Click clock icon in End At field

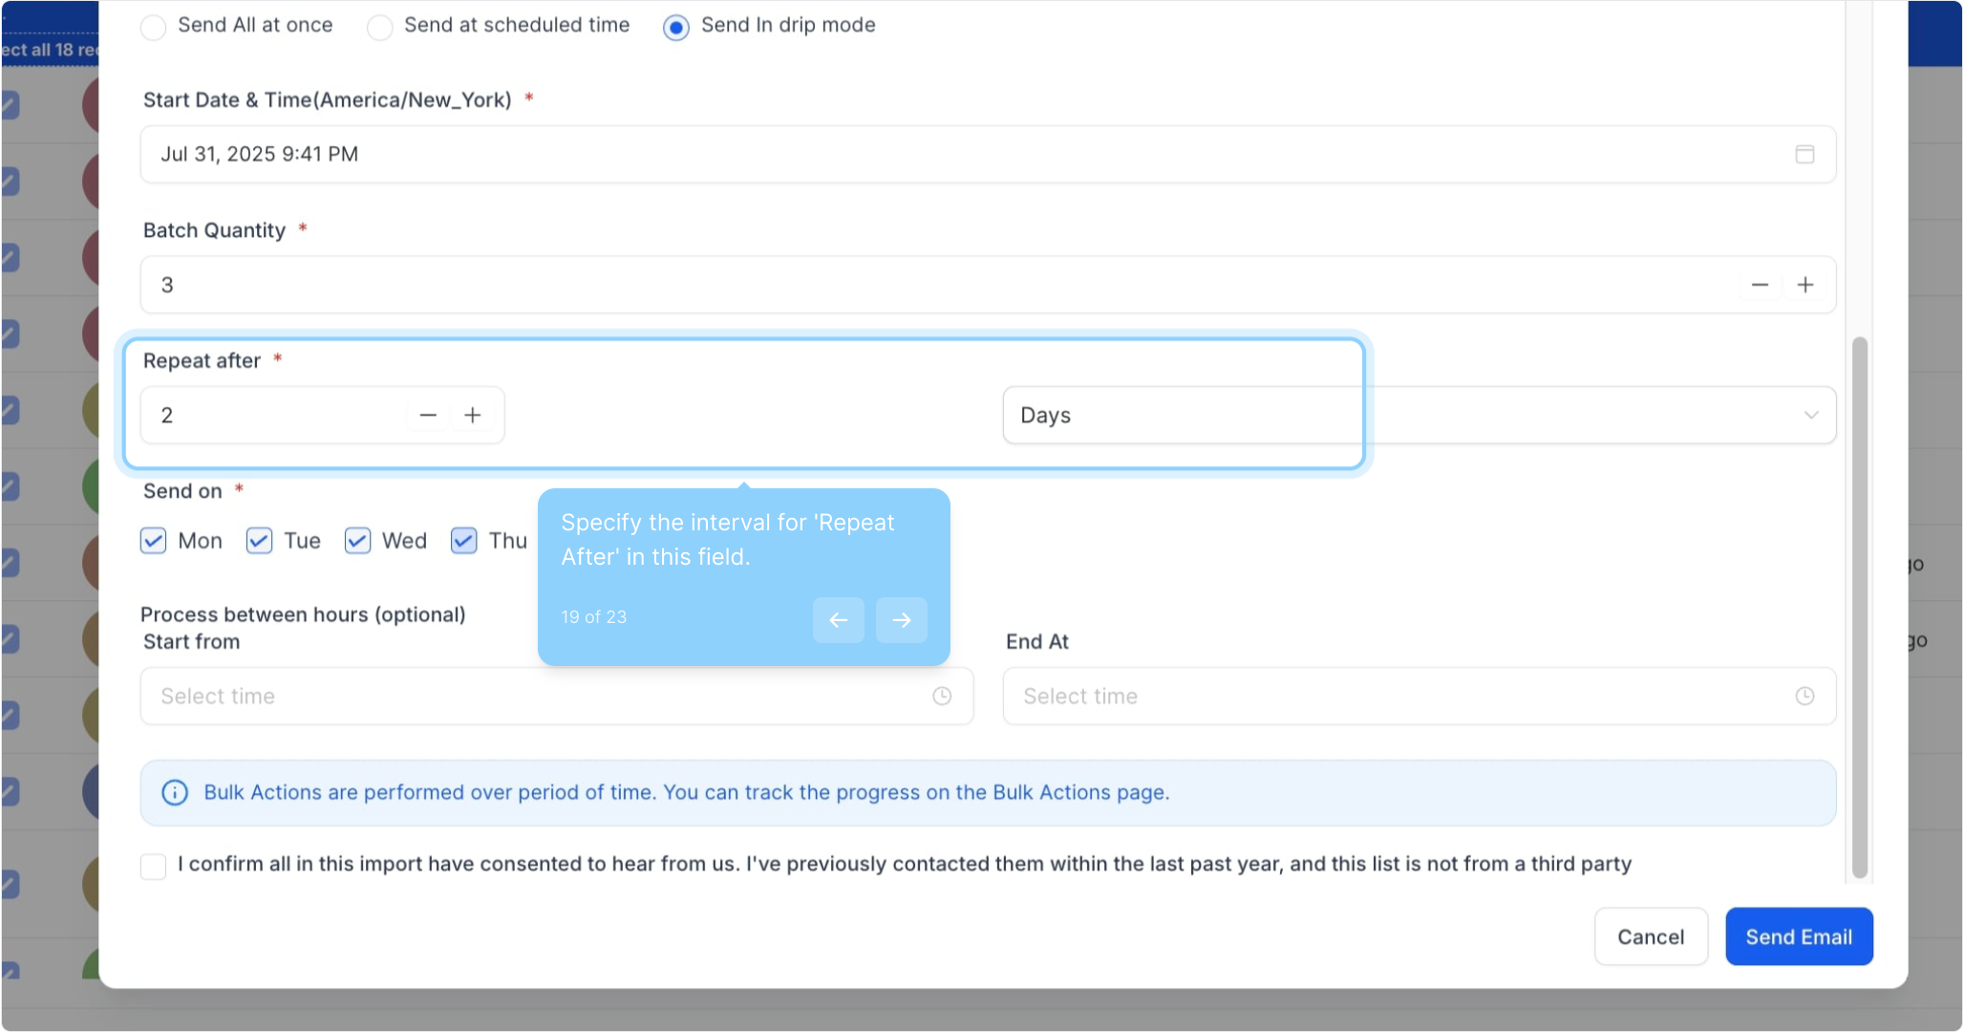(x=1804, y=696)
